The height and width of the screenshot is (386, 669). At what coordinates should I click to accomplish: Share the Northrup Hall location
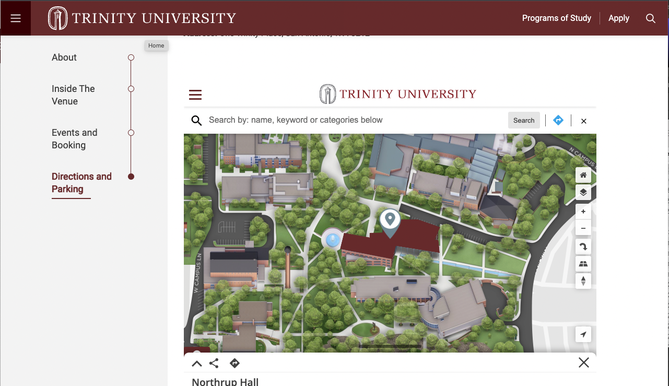pyautogui.click(x=214, y=364)
